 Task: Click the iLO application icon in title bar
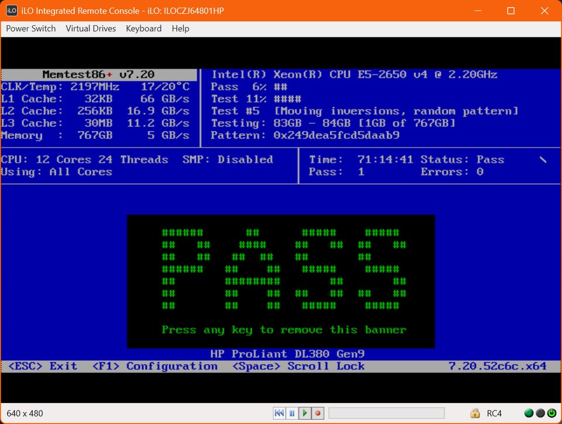coord(12,11)
